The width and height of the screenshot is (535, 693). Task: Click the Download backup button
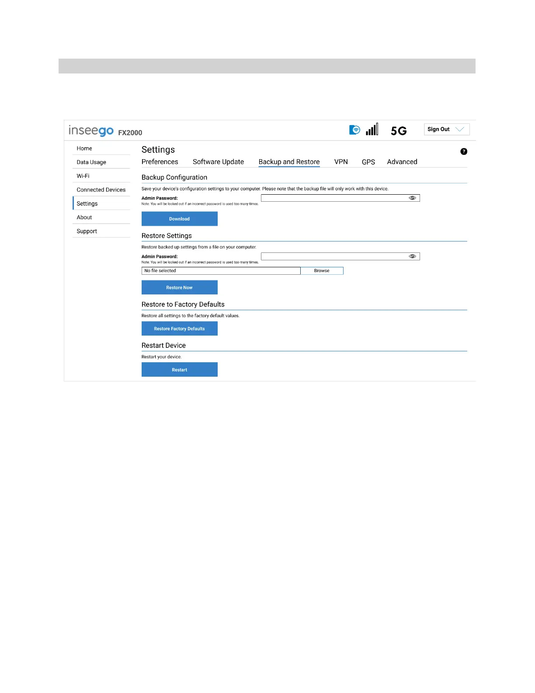(180, 219)
